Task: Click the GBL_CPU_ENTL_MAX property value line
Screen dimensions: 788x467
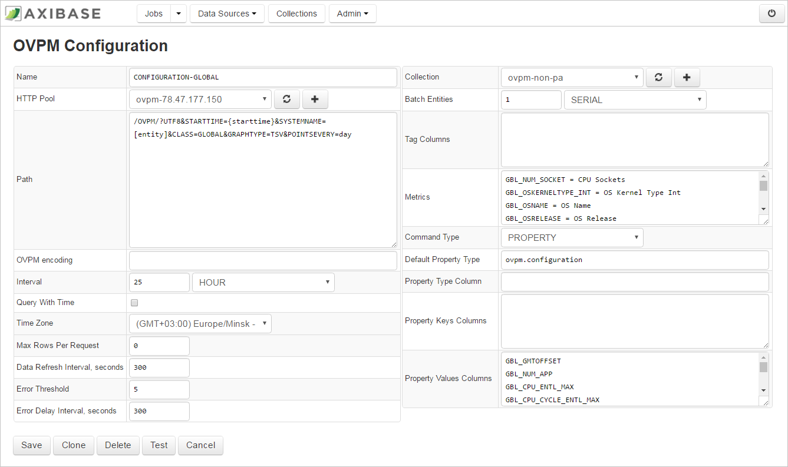Action: click(539, 387)
